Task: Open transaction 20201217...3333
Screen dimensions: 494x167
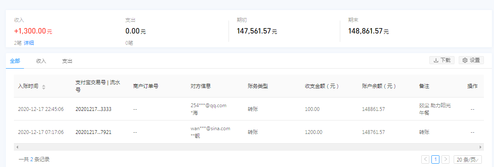Action: [94, 109]
